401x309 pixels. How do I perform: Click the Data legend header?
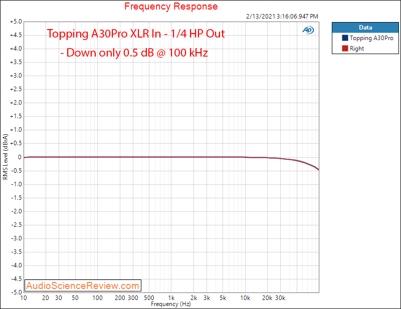click(365, 28)
